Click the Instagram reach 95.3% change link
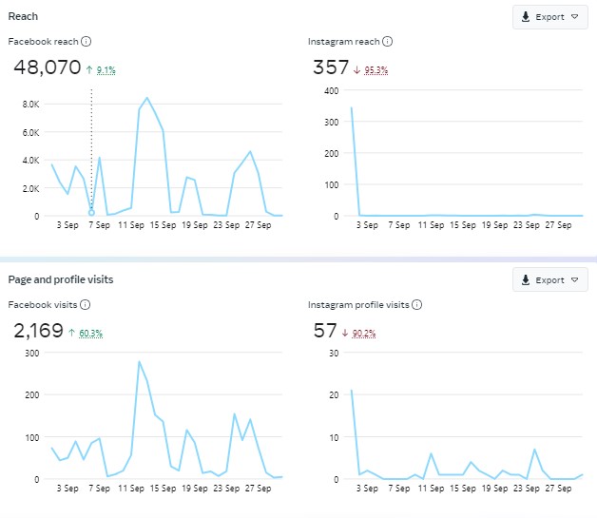The image size is (597, 518). (376, 70)
